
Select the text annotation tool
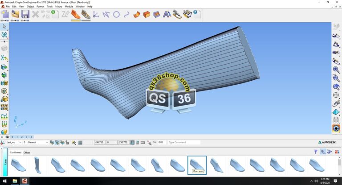[167, 15]
